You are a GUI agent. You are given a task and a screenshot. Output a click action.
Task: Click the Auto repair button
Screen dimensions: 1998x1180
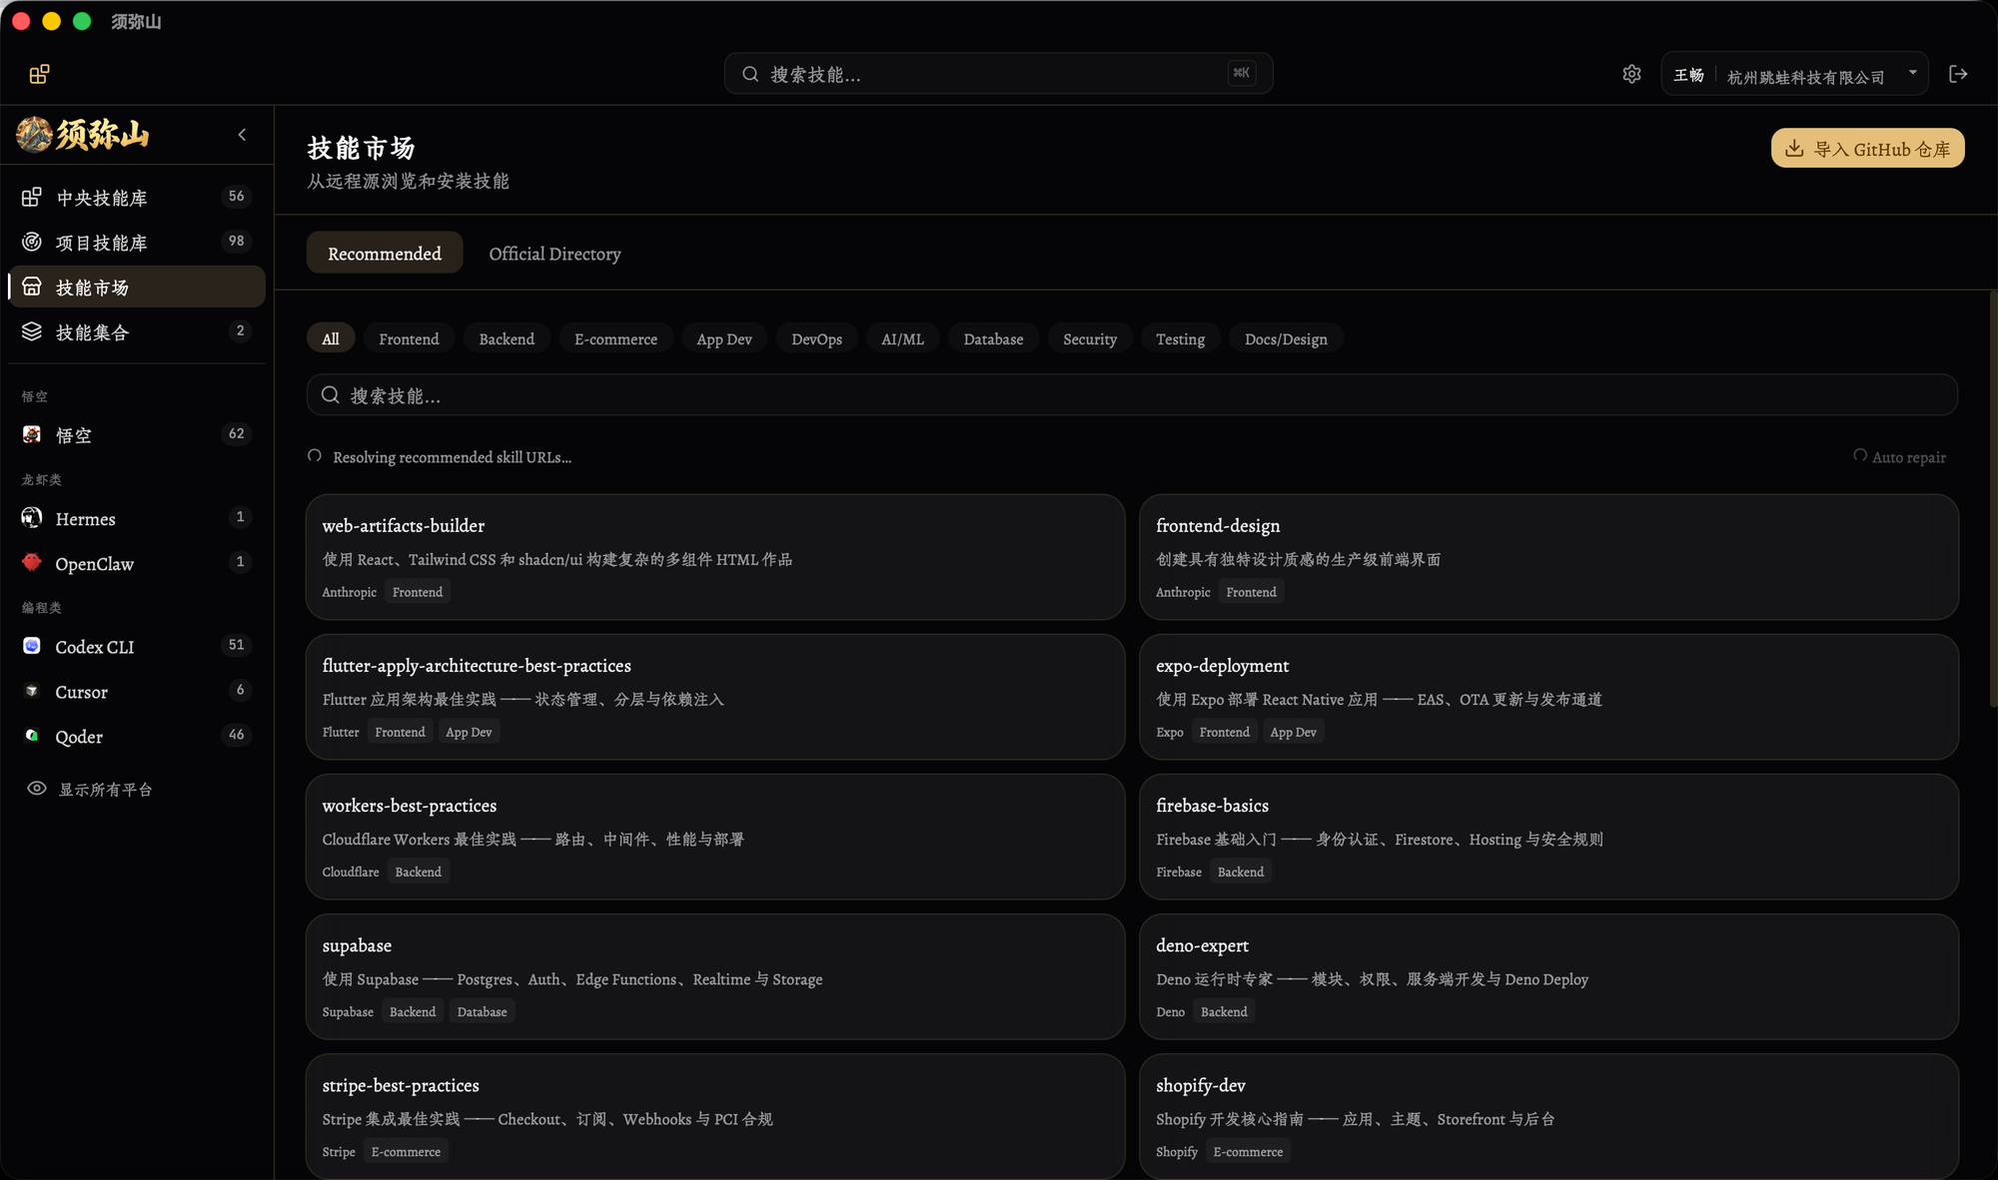click(1899, 456)
